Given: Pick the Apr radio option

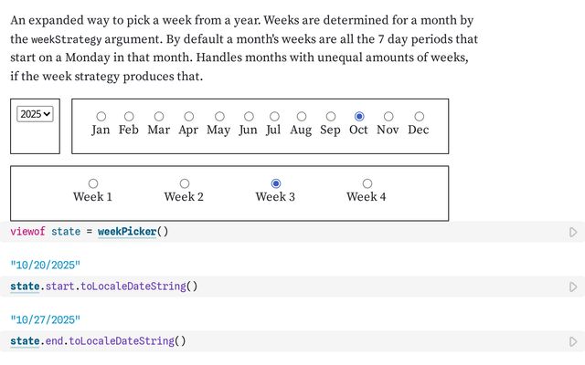Looking at the screenshot, I should pyautogui.click(x=188, y=117).
